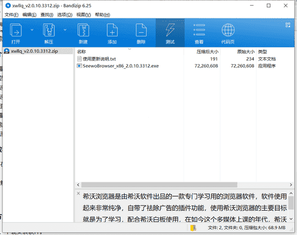Click the Bandizip title bar app icon
The height and width of the screenshot is (235, 297).
pos(8,6)
